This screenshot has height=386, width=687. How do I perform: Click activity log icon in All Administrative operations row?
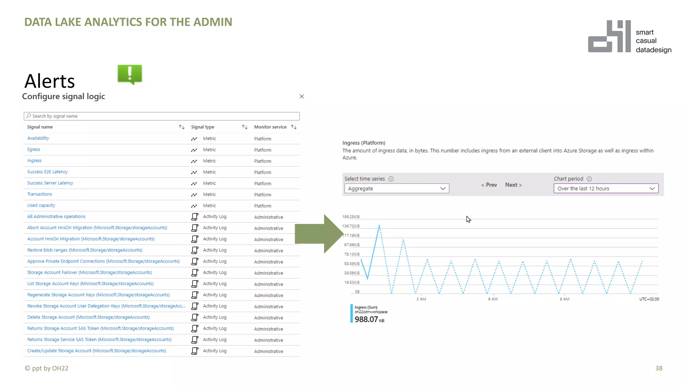pyautogui.click(x=195, y=217)
